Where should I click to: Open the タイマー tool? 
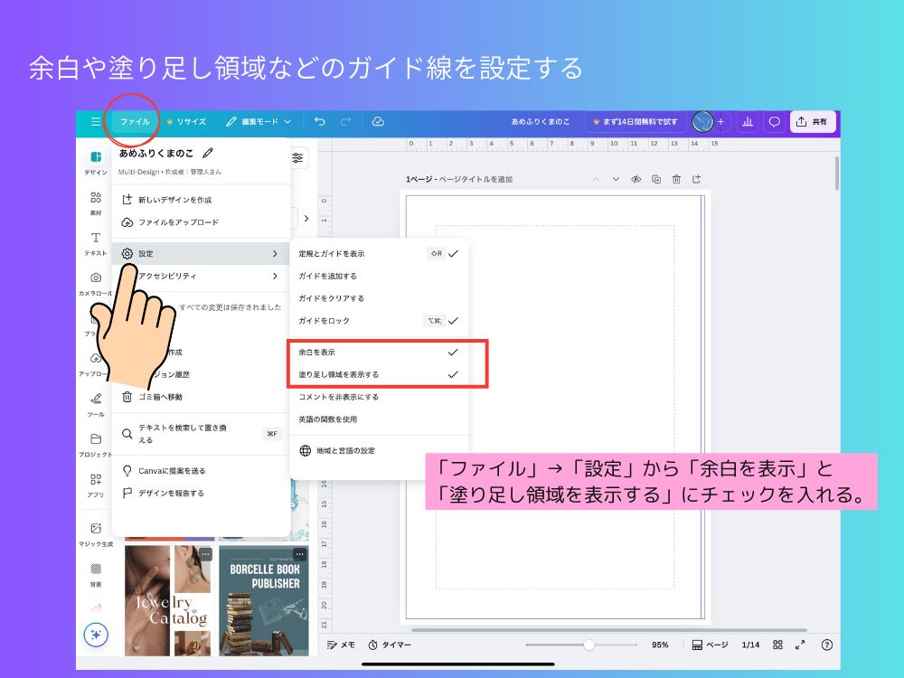(383, 645)
